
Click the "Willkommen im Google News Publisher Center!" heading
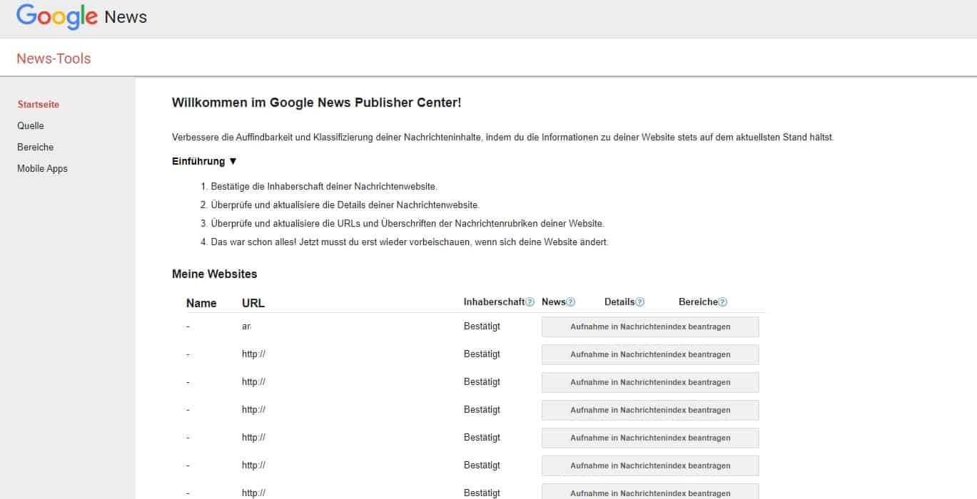317,103
